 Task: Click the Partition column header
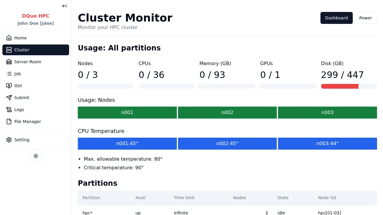coord(91,198)
